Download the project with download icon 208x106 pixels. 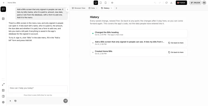[171, 3]
